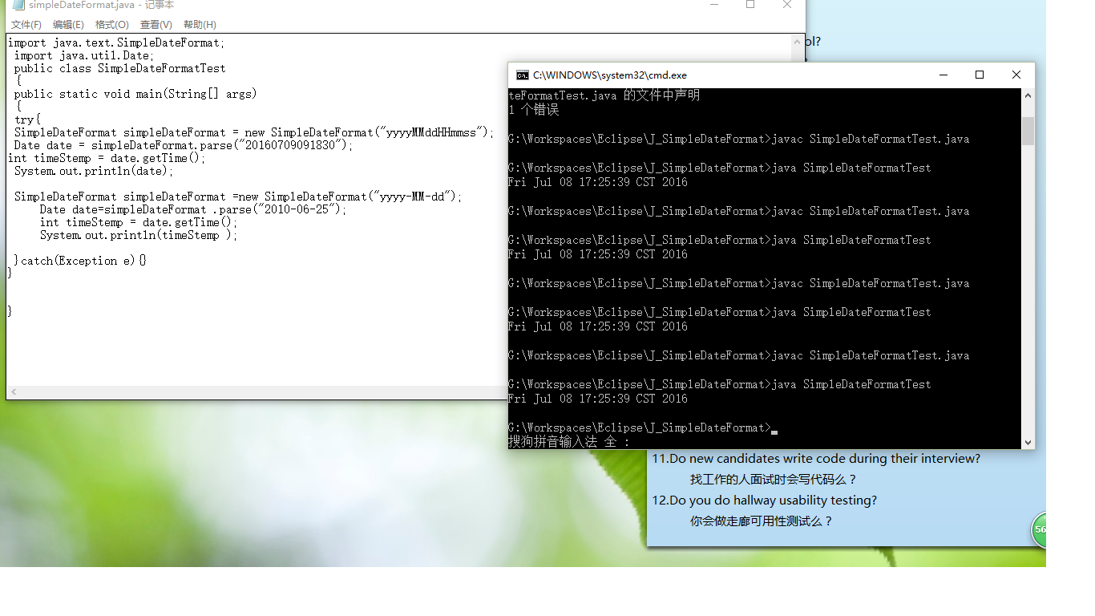Click the cmd prompt cursor on last line
The height and width of the screenshot is (616, 1095).
tap(774, 431)
